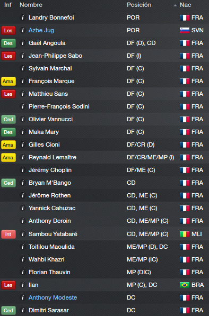Open Azbe Jug's player profile link

[x=41, y=30]
